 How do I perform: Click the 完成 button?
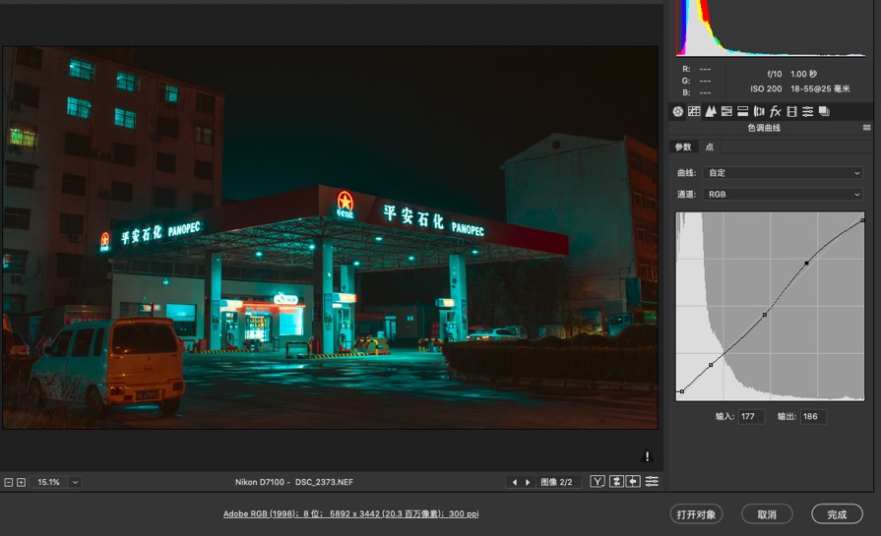[837, 514]
